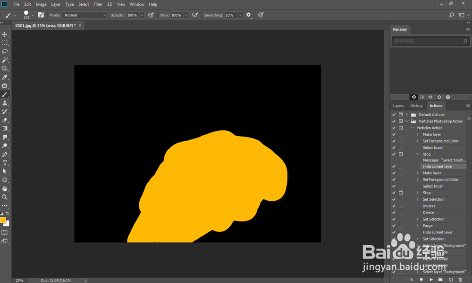
Task: Open the Layer menu
Action: [x=56, y=4]
